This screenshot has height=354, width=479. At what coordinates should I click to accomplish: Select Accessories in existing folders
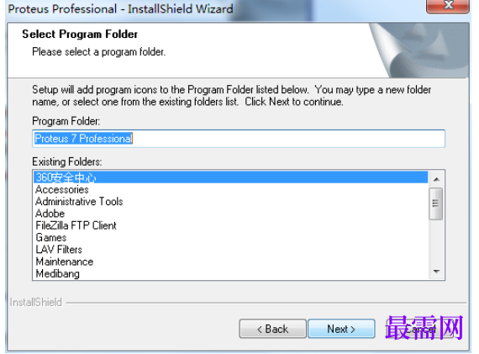point(230,189)
